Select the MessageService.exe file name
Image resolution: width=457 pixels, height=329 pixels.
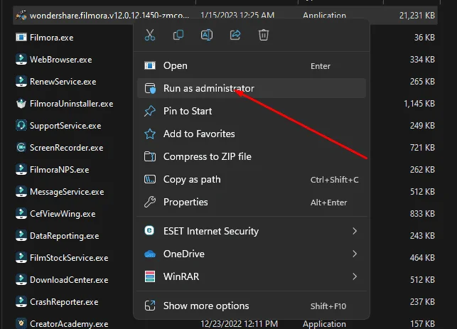click(67, 192)
